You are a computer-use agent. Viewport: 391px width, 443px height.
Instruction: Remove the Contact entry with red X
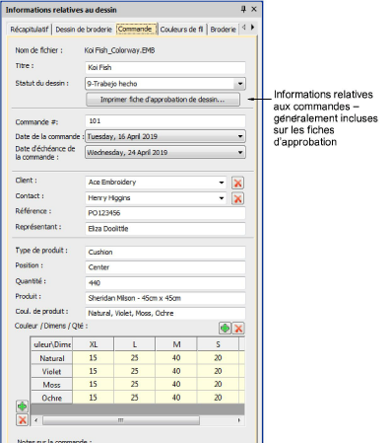click(237, 198)
